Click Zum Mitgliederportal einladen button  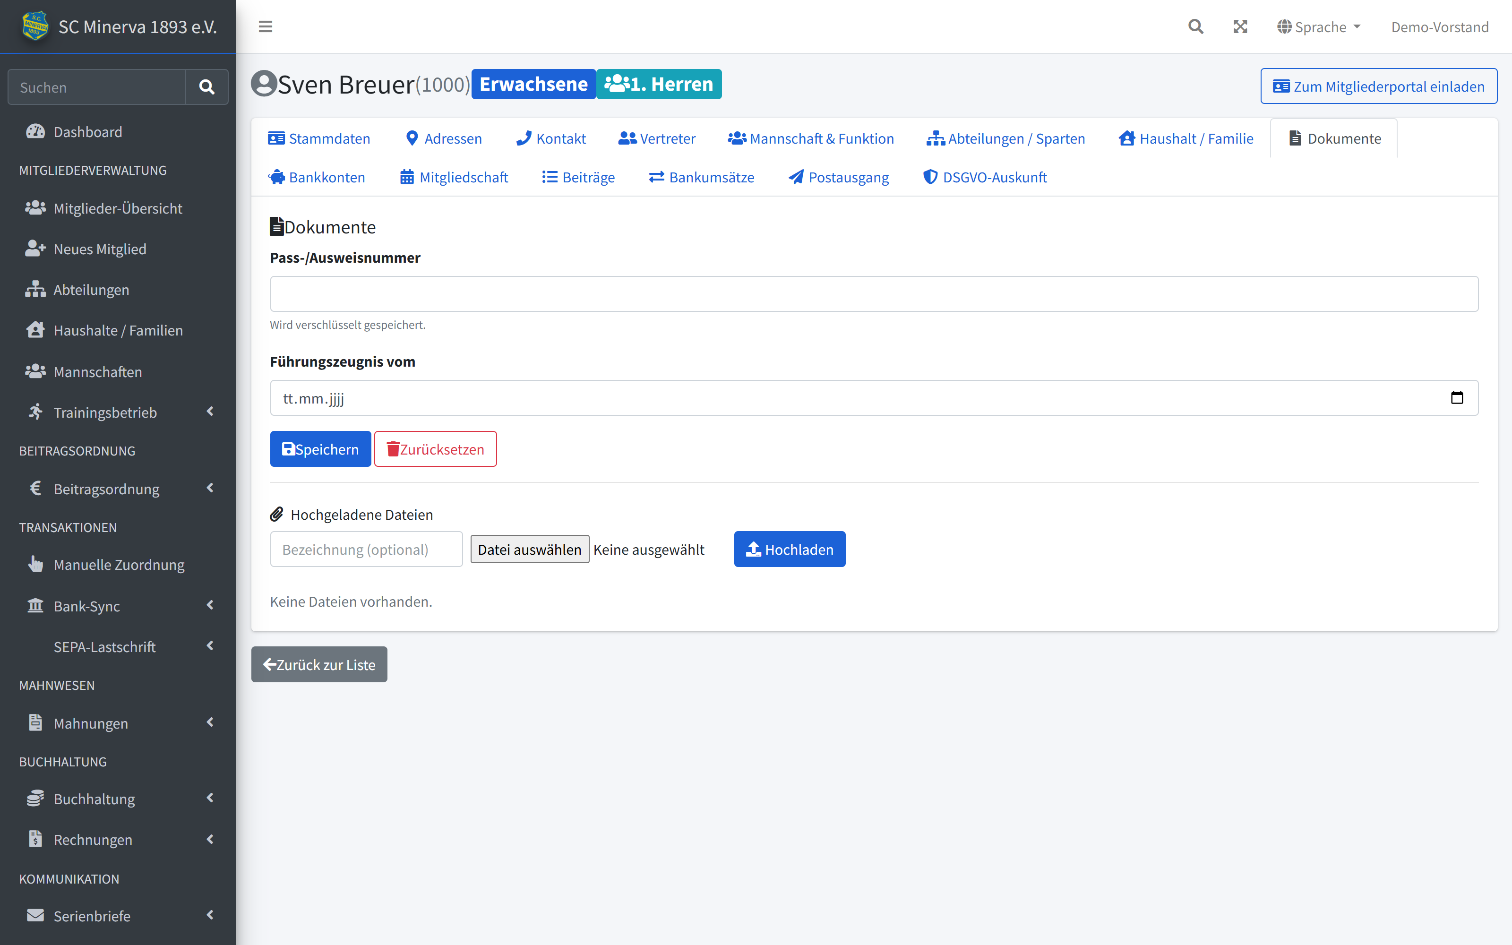(1379, 86)
